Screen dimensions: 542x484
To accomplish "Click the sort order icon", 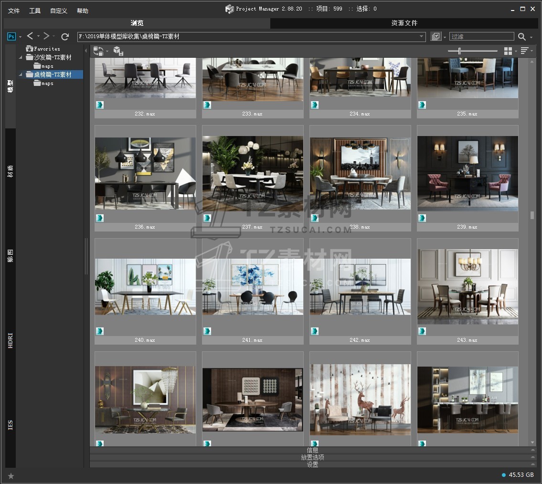I will [524, 51].
